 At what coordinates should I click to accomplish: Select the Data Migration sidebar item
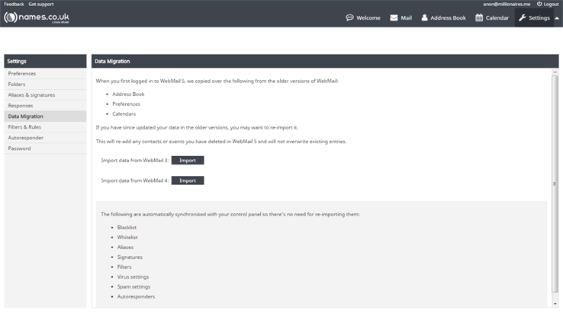(26, 117)
